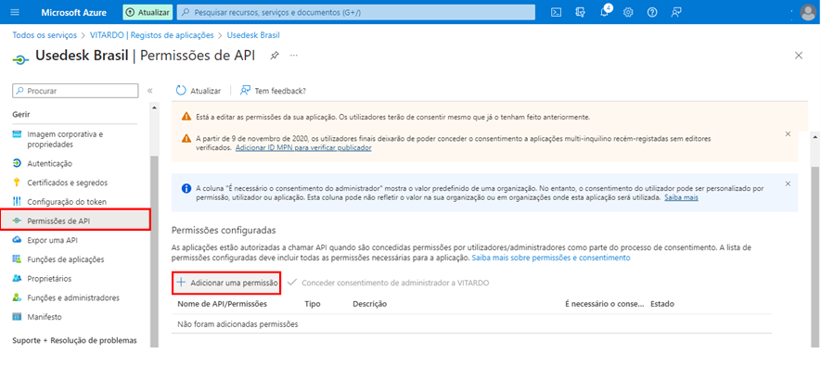Viewport: 821px width, 366px height.
Task: Click sidebar scroll-up arrow
Action: [x=155, y=107]
